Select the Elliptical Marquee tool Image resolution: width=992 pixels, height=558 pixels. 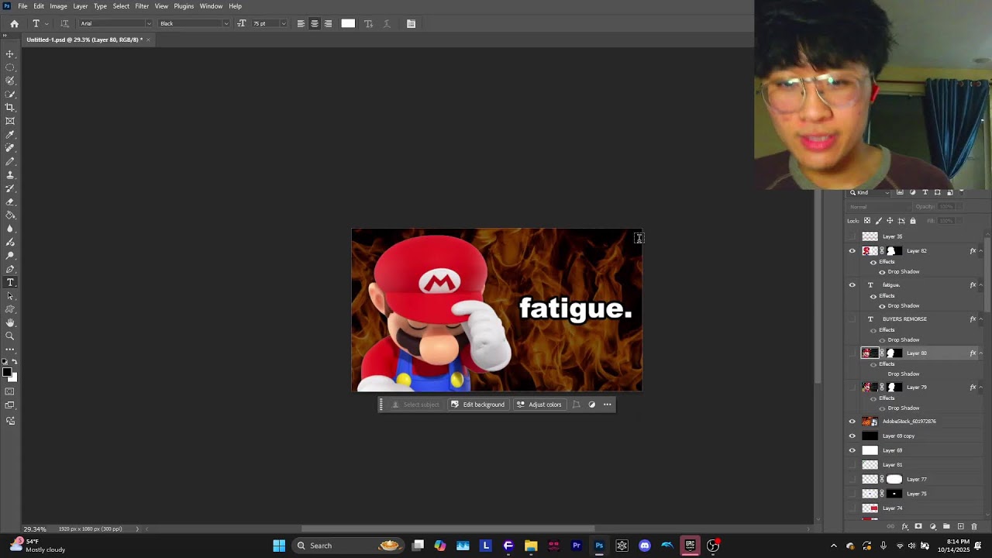[10, 67]
